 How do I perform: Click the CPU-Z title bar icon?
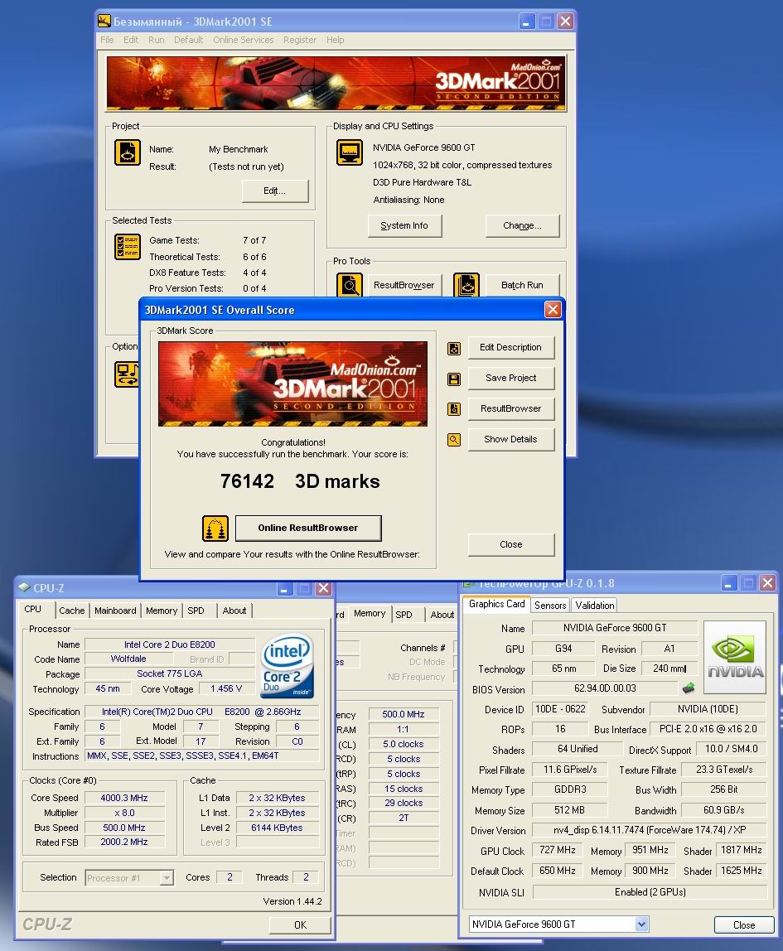(x=24, y=587)
